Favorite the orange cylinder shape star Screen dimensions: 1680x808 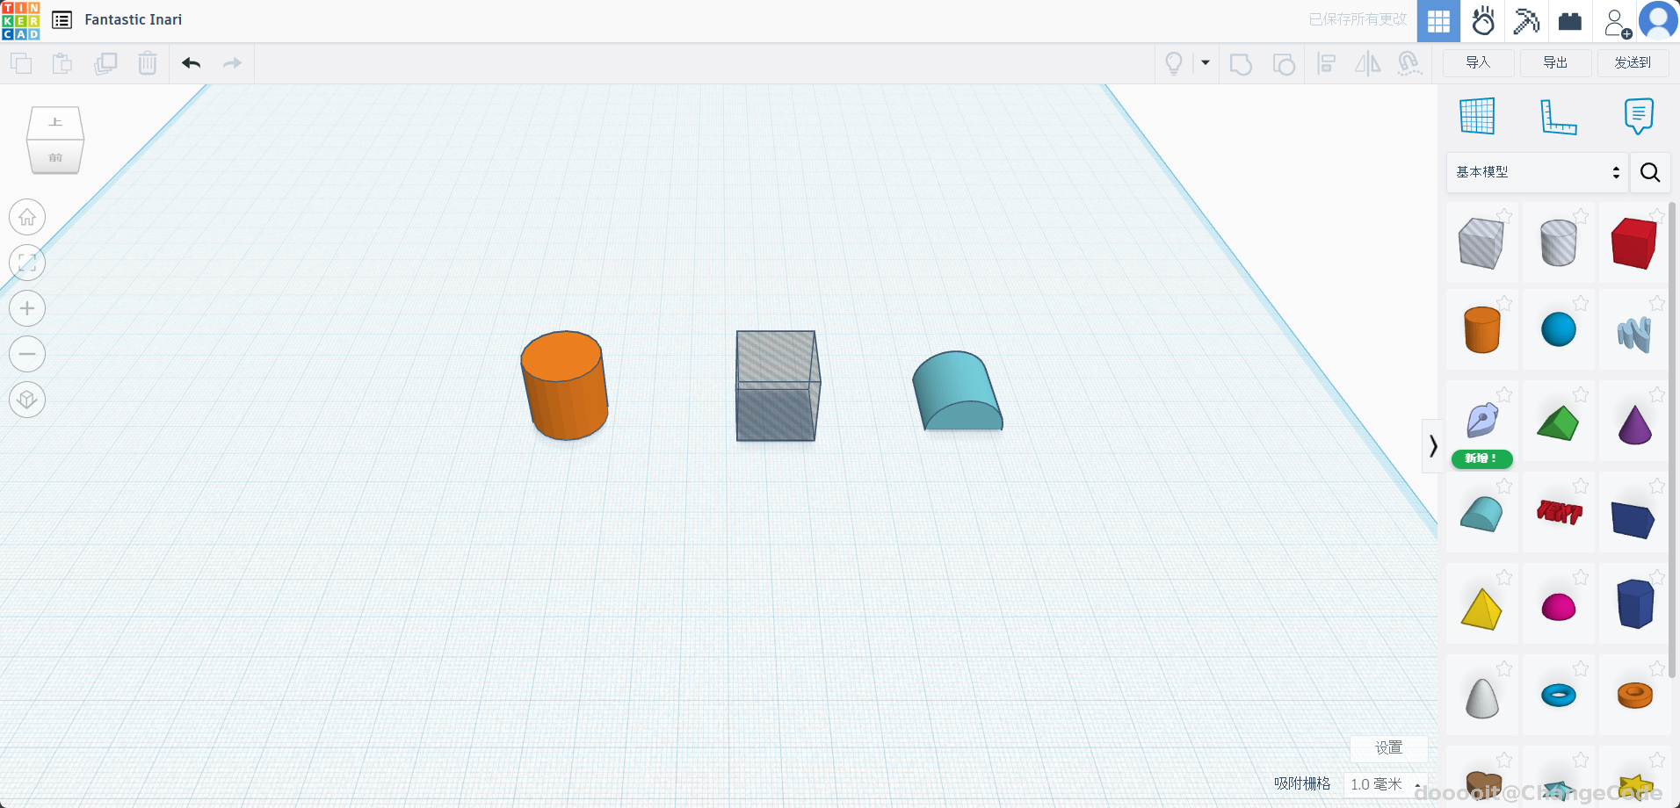1504,303
